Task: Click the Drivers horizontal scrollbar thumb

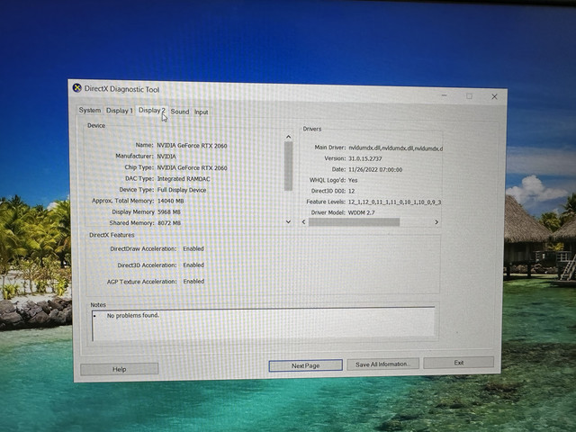Action: click(354, 222)
